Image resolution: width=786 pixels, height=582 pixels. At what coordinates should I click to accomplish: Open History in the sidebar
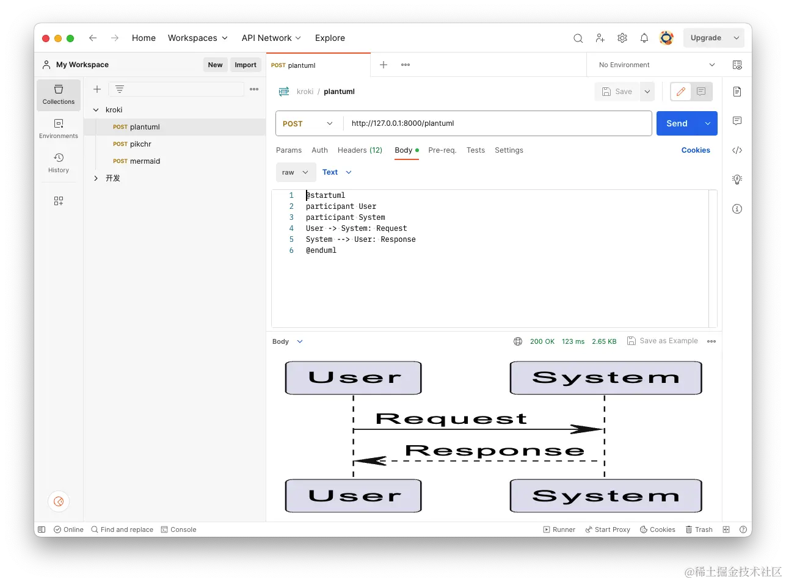(x=59, y=163)
